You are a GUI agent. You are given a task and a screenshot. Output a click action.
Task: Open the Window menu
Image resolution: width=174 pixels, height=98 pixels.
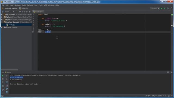(51, 5)
